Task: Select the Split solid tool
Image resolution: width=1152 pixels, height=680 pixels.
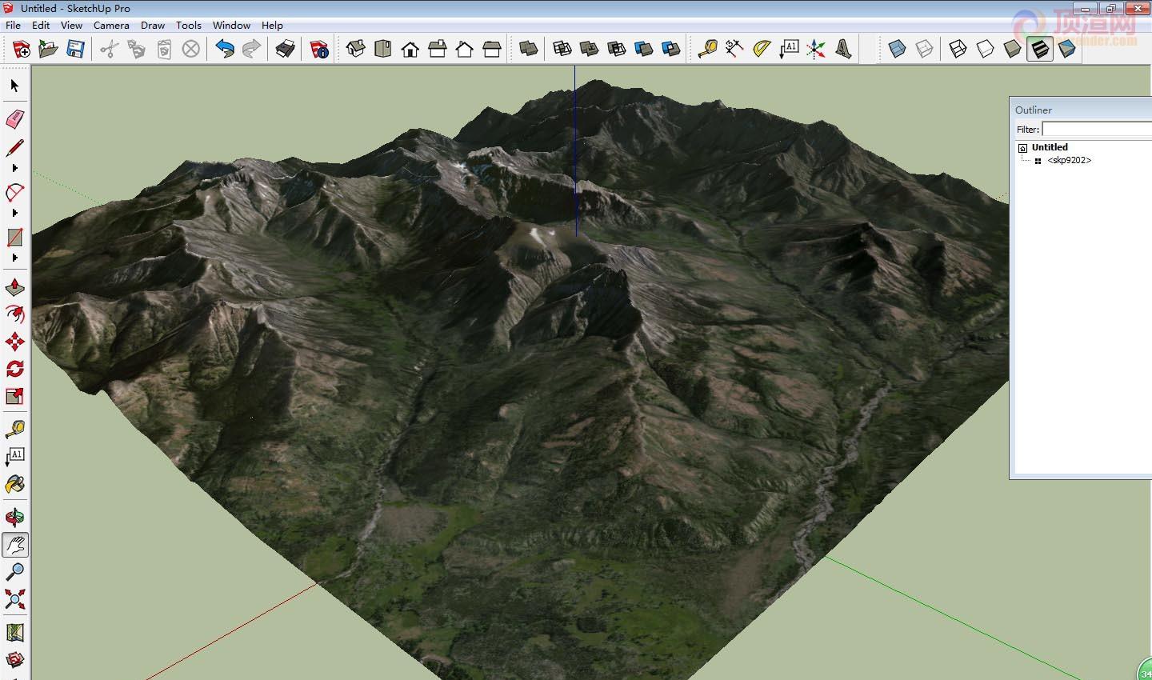Action: (671, 50)
